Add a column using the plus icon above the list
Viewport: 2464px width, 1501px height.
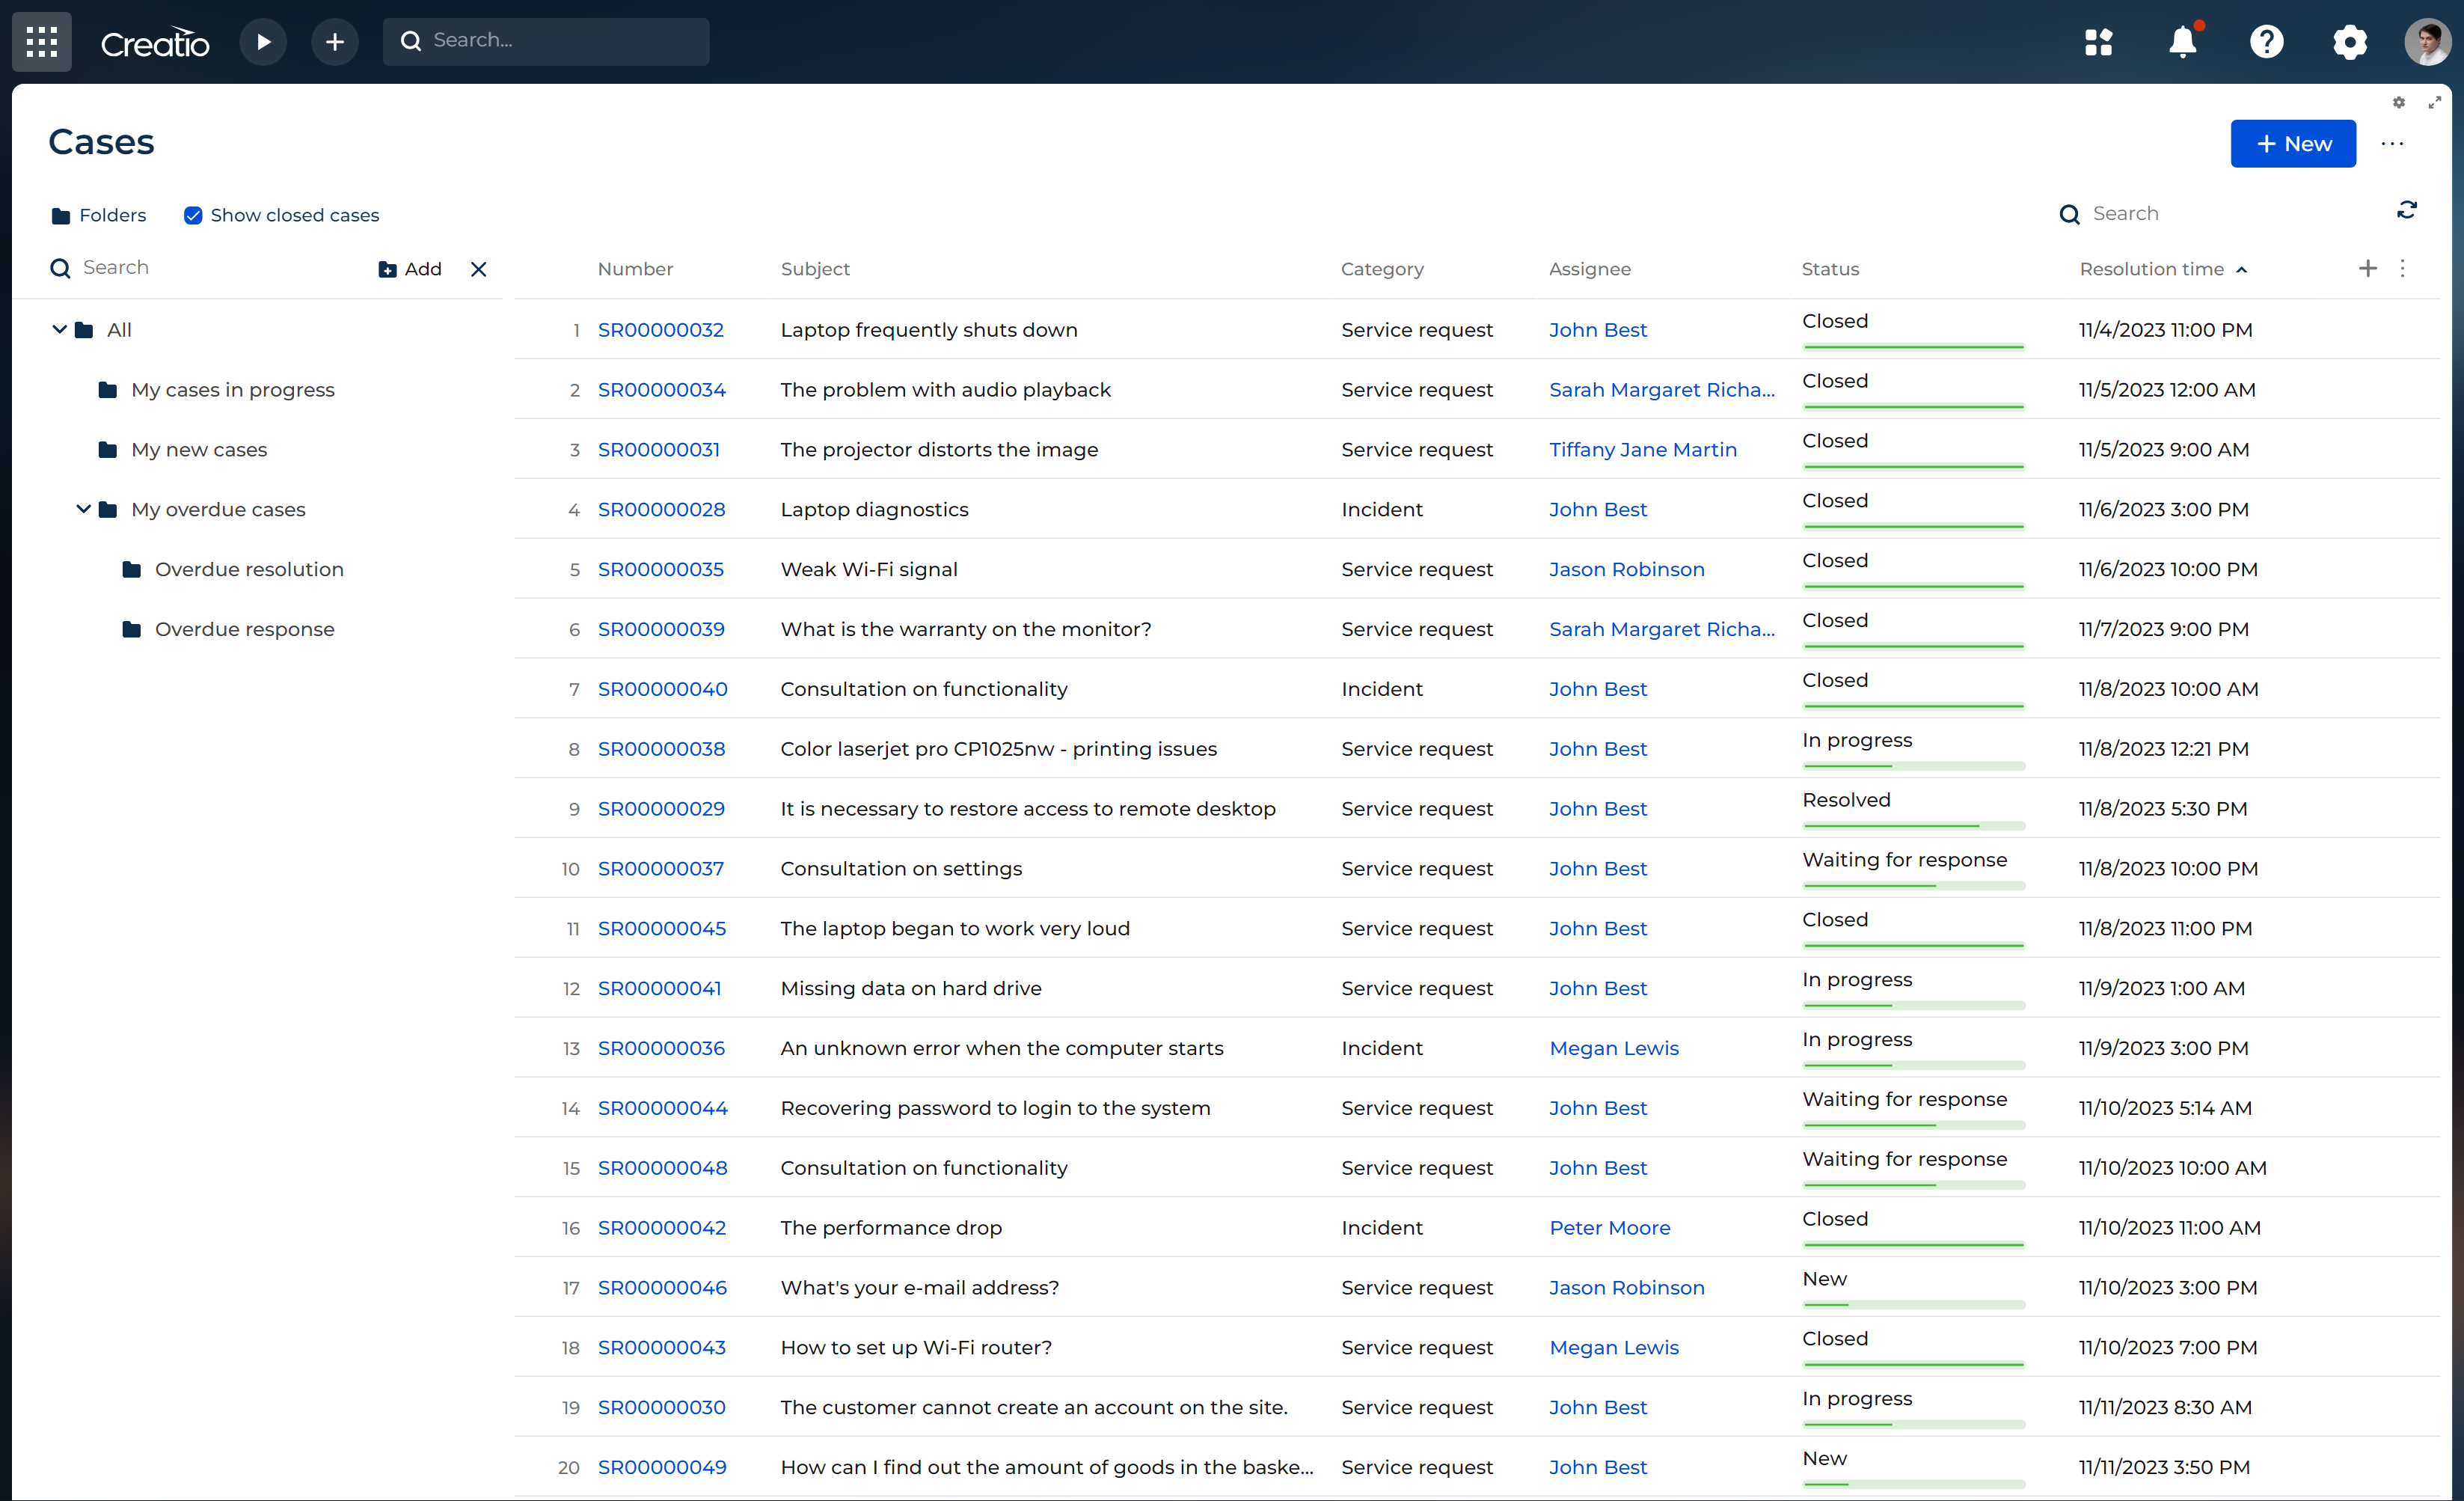tap(2368, 268)
